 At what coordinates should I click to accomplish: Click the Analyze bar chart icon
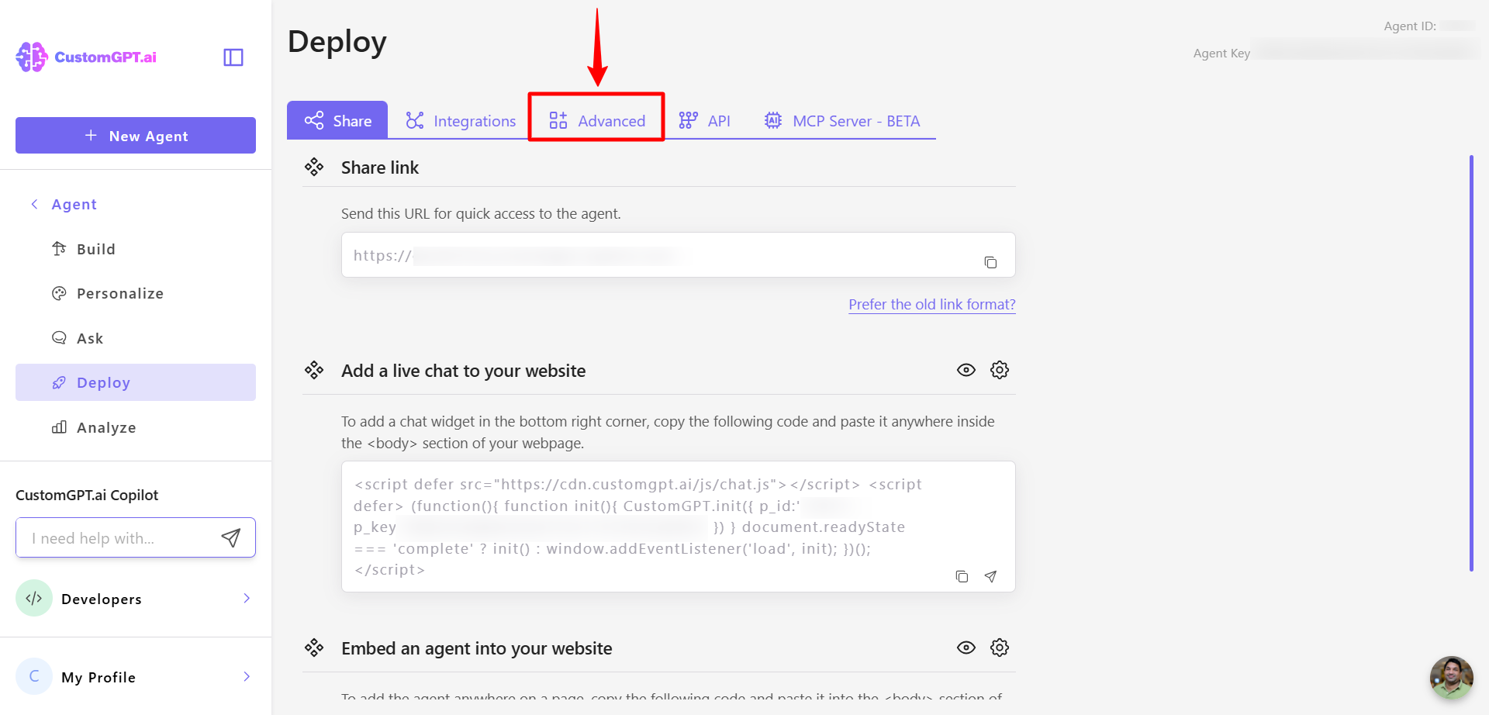pos(59,427)
